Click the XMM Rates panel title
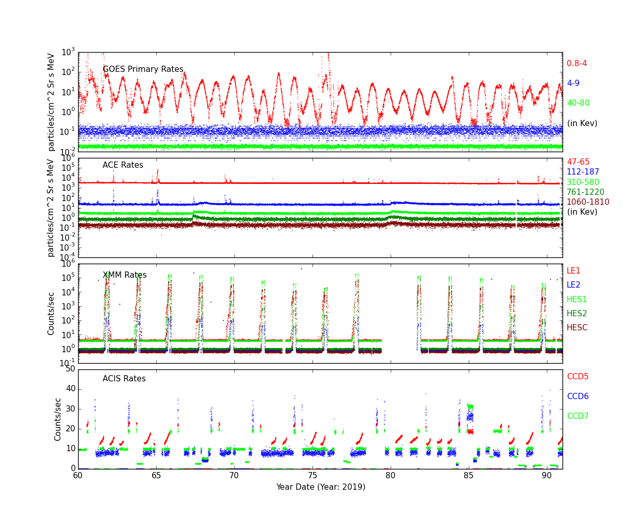 124,275
